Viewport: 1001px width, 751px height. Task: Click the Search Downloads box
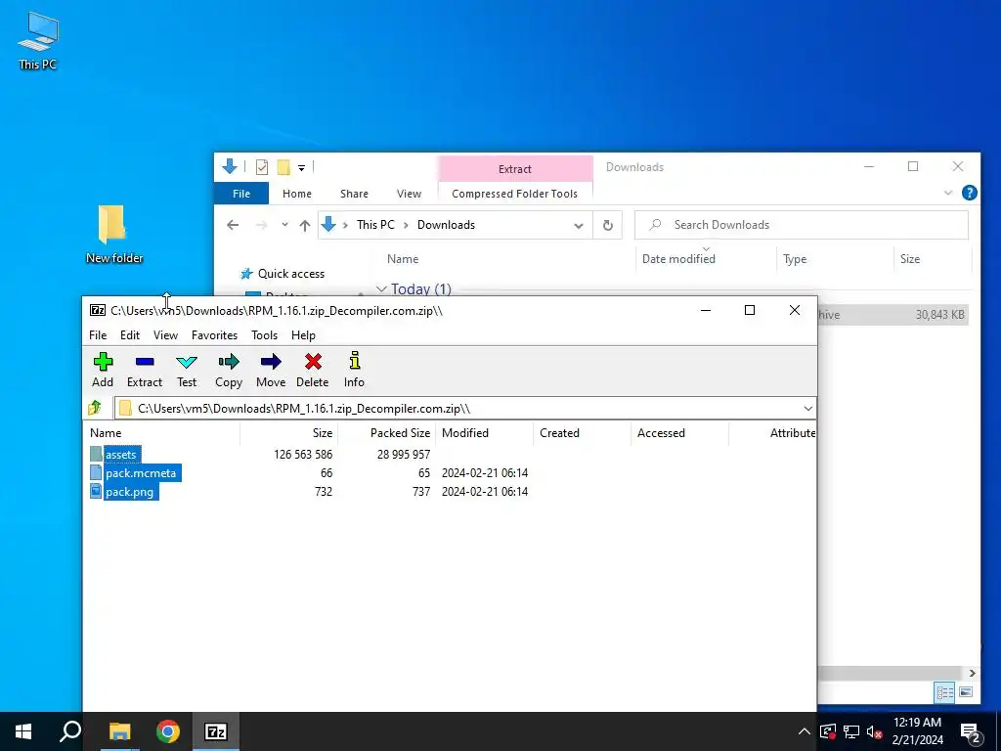click(x=802, y=225)
